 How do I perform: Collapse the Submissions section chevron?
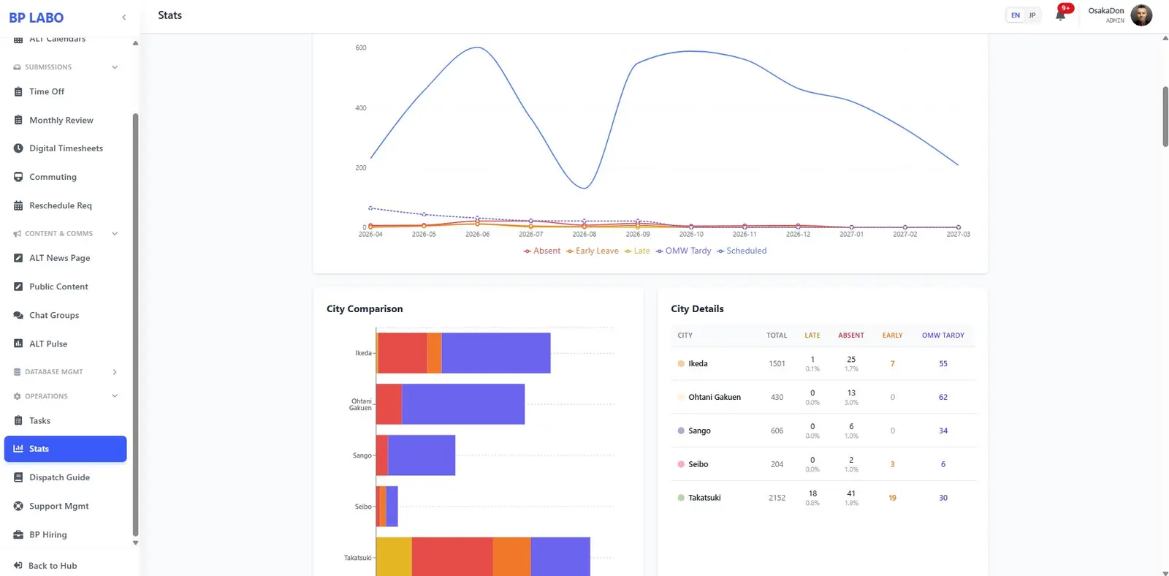pos(115,67)
